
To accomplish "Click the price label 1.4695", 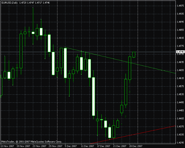I will pos(180,62).
